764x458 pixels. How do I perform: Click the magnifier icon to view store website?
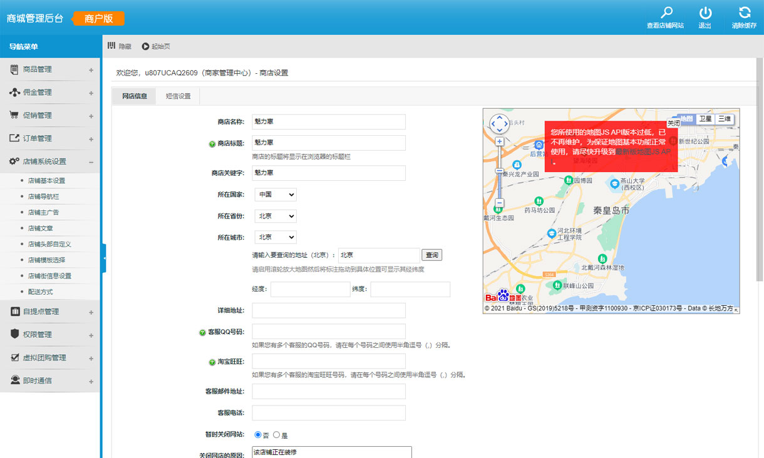[666, 13]
